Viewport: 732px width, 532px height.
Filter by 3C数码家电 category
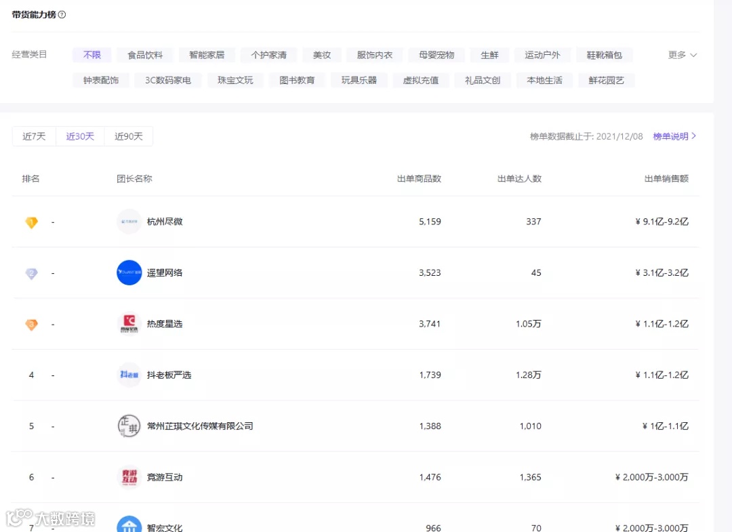168,80
